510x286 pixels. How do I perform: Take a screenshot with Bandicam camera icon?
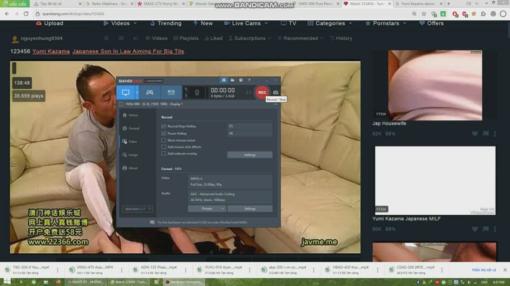275,92
